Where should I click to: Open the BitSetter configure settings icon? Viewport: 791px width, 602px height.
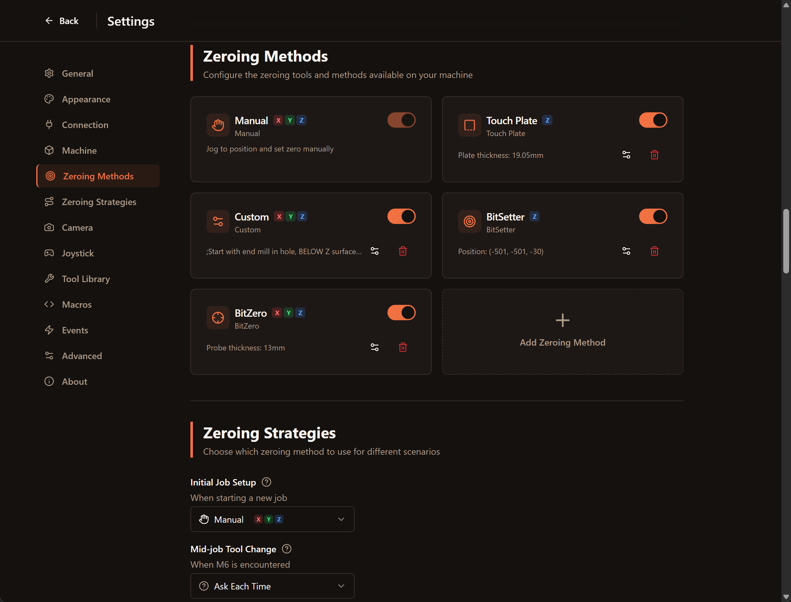(626, 251)
